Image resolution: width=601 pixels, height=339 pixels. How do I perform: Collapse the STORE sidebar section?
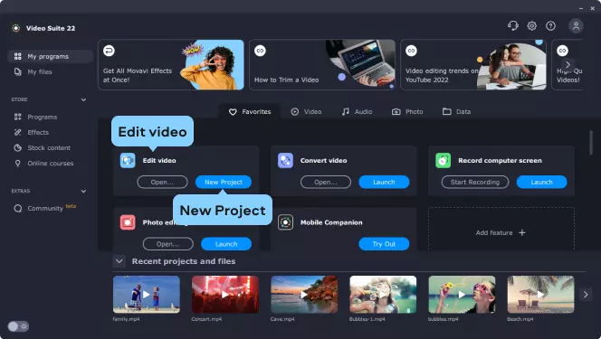pyautogui.click(x=83, y=99)
